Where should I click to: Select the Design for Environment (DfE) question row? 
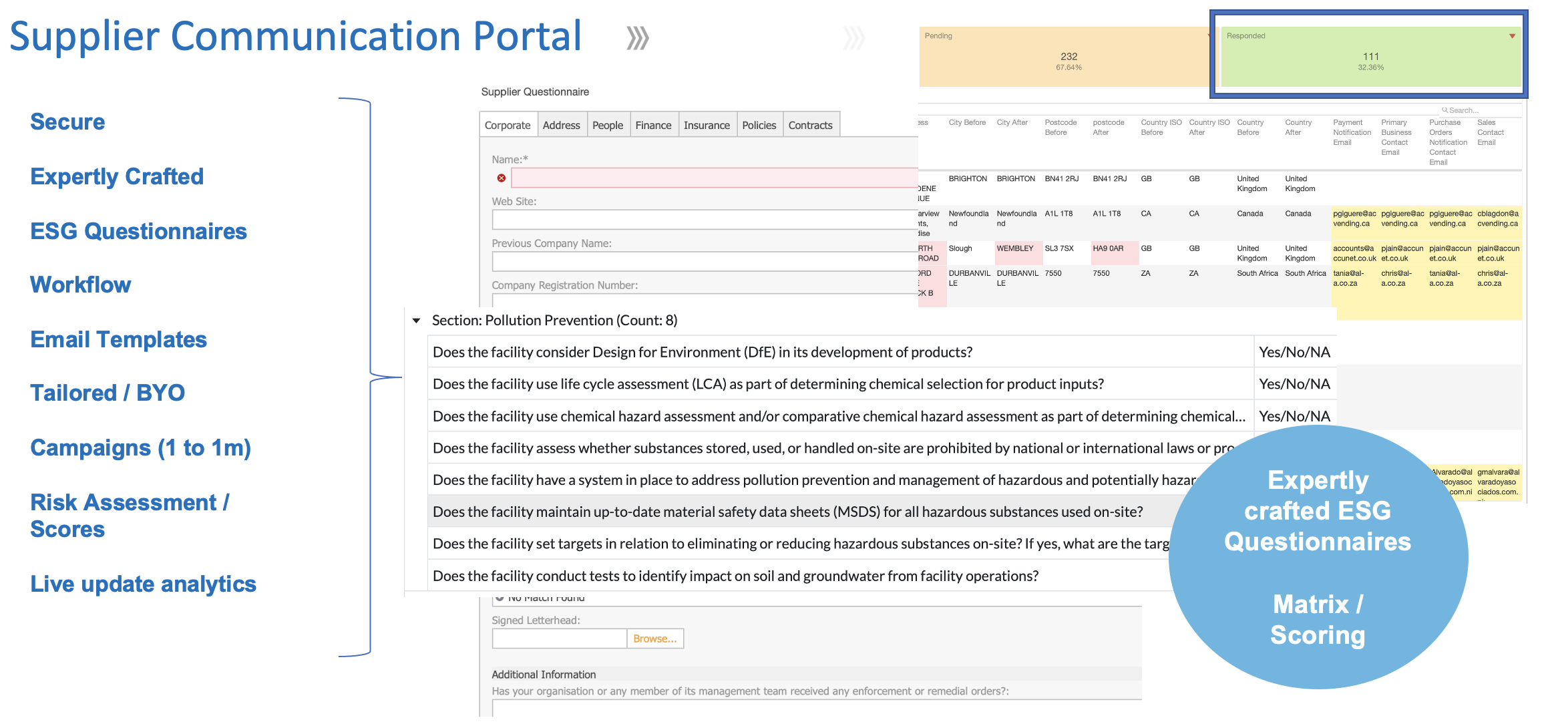pos(840,352)
